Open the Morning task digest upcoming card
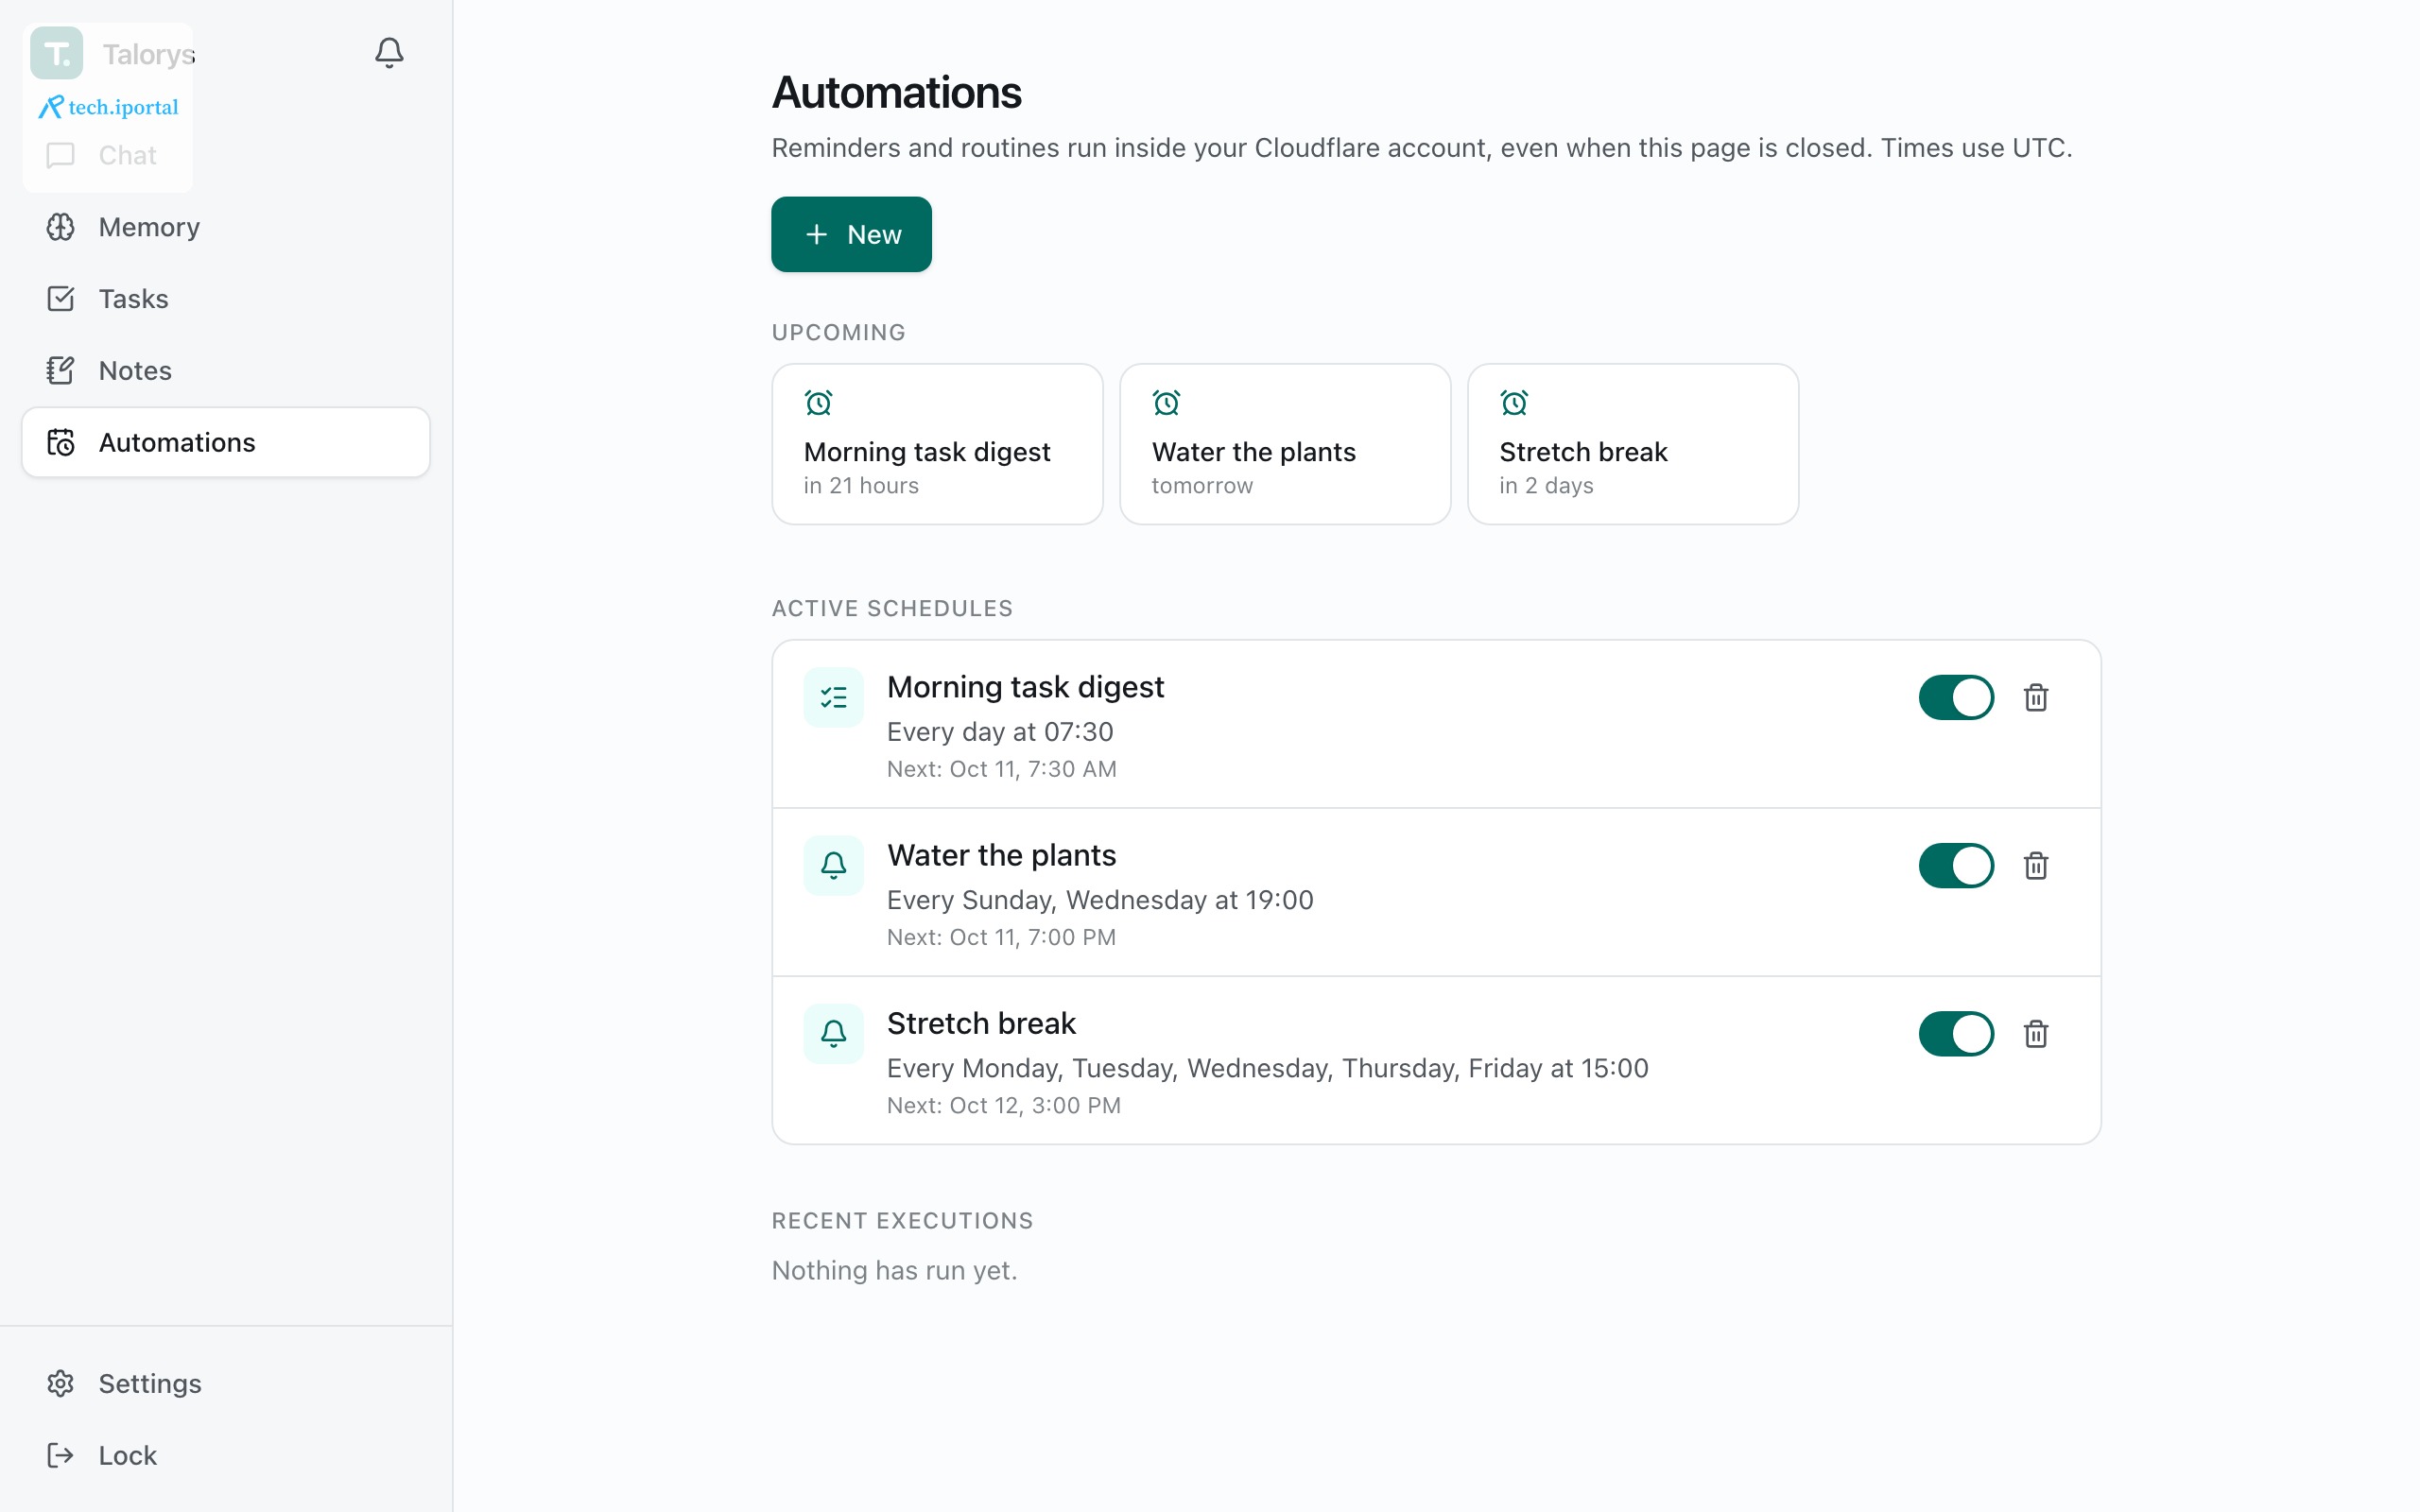The image size is (2420, 1512). coord(937,444)
